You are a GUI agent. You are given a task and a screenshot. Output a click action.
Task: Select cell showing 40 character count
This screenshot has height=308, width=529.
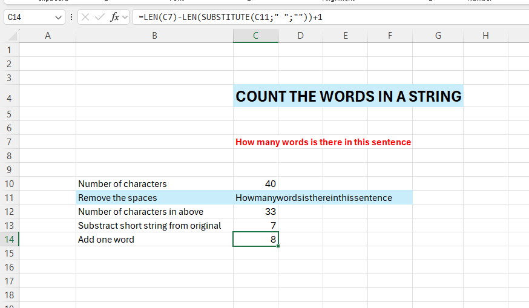coord(255,184)
